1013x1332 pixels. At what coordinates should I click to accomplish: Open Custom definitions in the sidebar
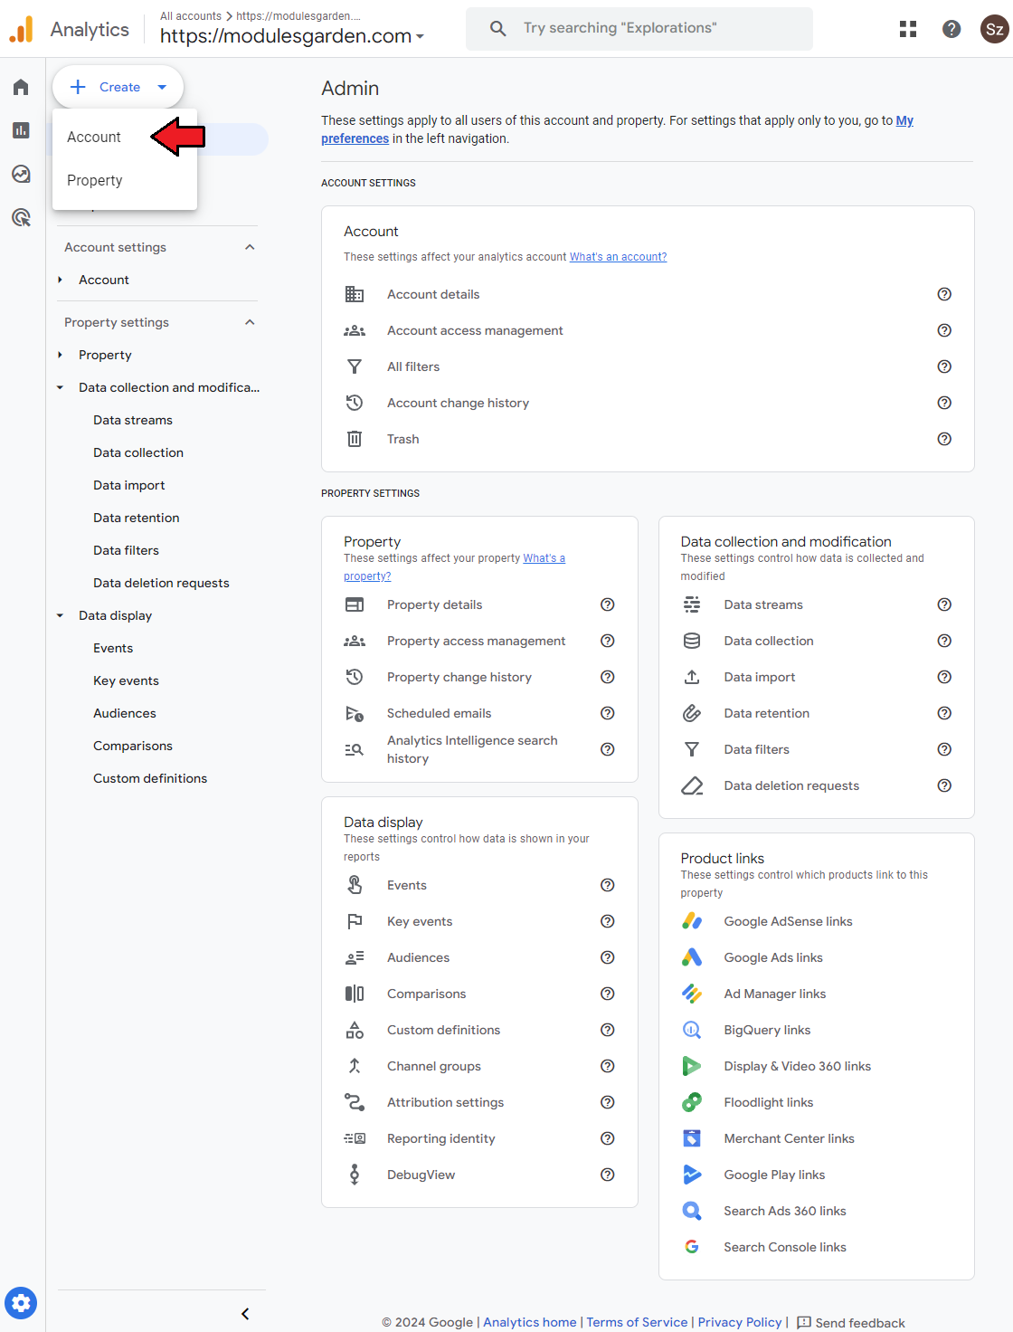(x=150, y=778)
